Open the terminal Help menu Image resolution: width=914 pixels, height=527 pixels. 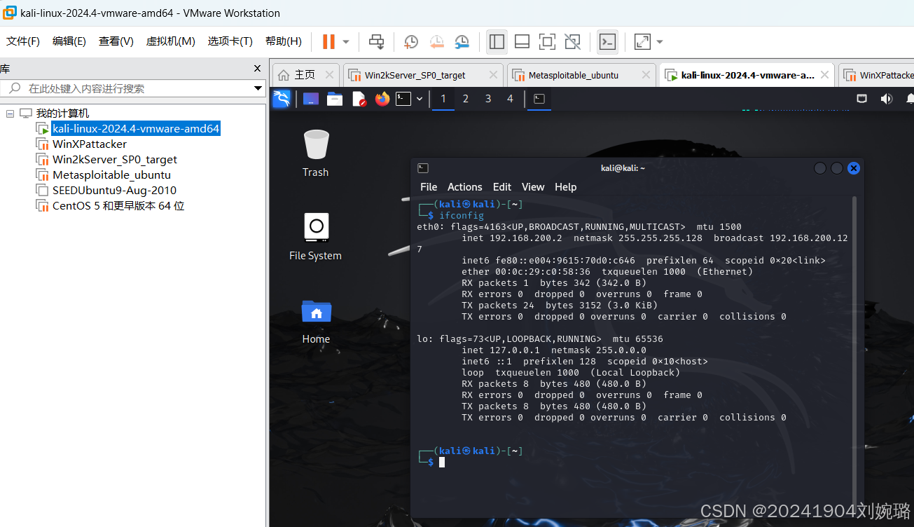pyautogui.click(x=566, y=187)
